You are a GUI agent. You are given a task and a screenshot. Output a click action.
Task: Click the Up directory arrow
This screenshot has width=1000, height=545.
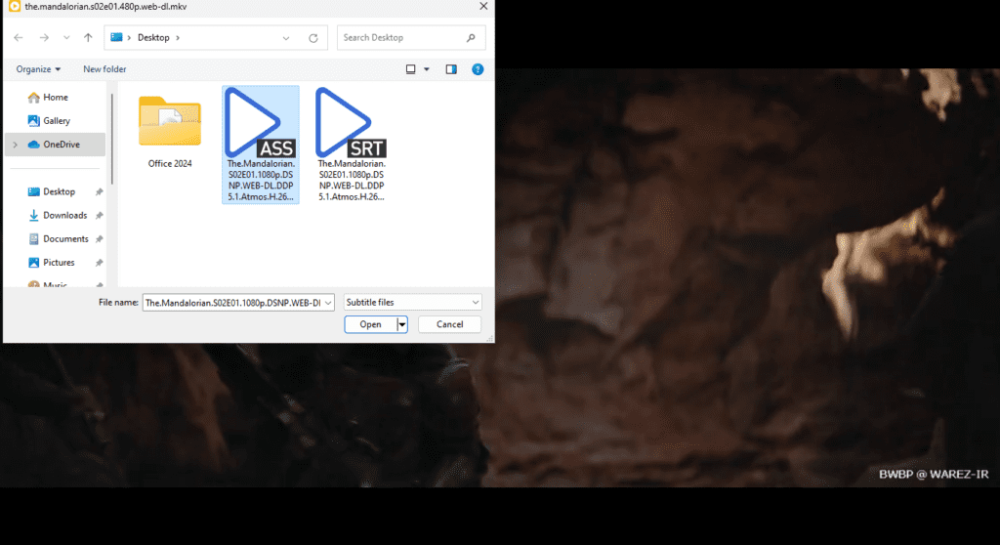tap(89, 38)
